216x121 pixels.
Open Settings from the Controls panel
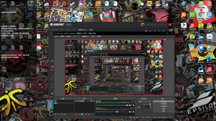pos(163,109)
